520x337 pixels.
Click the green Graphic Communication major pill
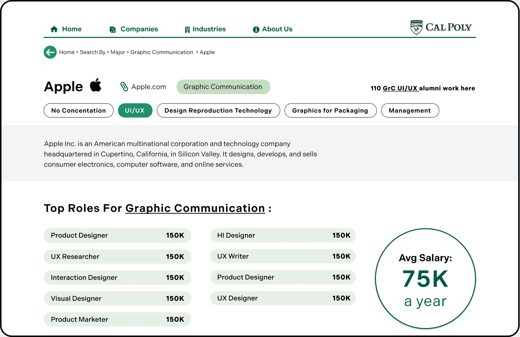click(224, 87)
